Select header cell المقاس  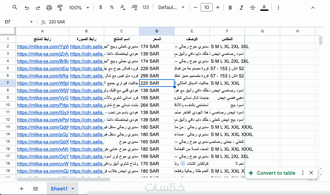click(227, 39)
